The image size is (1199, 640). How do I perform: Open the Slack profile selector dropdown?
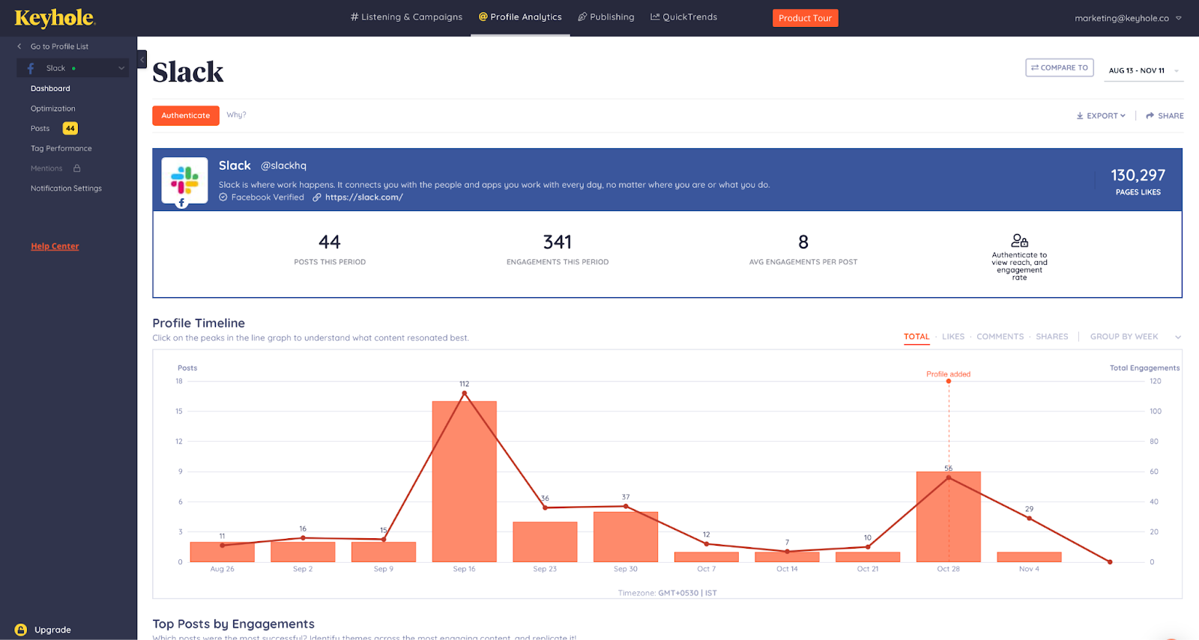pos(73,68)
